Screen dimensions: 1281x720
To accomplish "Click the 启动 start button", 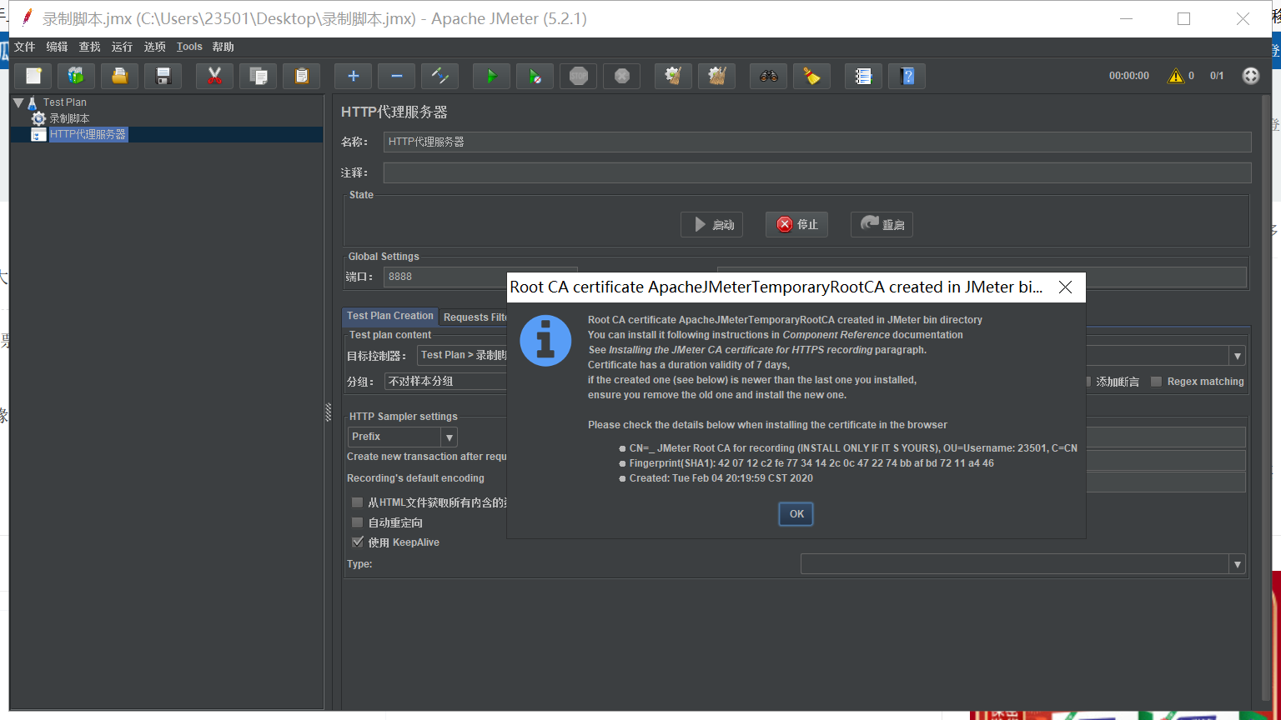I will tap(712, 224).
